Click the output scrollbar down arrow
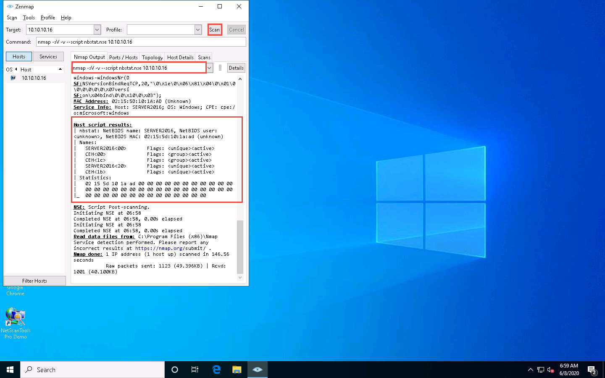Image resolution: width=605 pixels, height=378 pixels. tap(240, 278)
